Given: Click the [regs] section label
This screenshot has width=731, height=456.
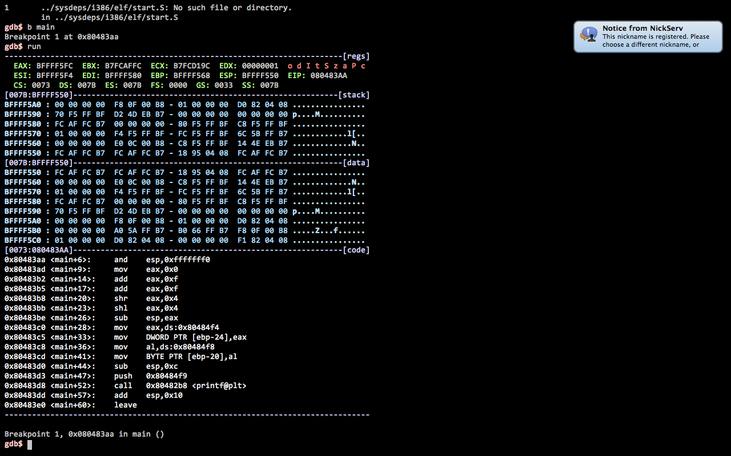Looking at the screenshot, I should (x=356, y=56).
